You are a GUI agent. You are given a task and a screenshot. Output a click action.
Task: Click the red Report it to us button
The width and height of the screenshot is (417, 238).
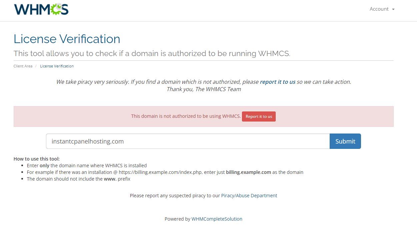pos(259,116)
